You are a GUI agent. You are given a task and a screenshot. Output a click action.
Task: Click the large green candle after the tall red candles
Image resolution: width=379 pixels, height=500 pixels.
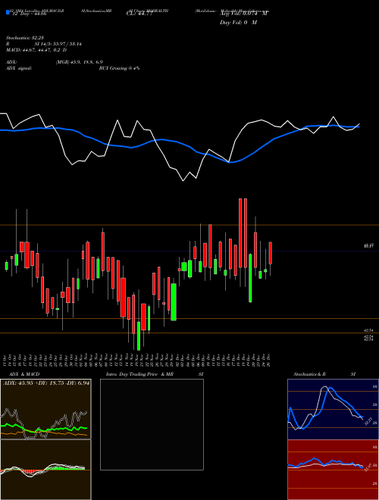click(250, 278)
